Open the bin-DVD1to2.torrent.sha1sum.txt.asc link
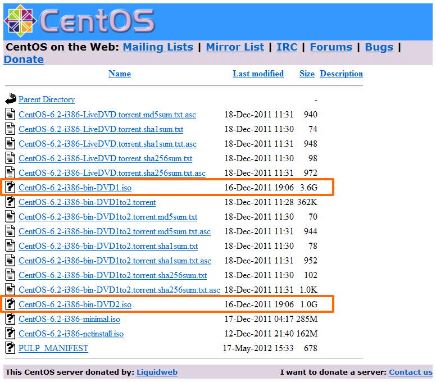Image resolution: width=436 pixels, height=382 pixels. pyautogui.click(x=115, y=261)
